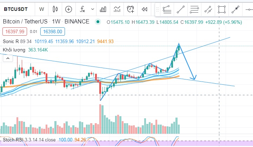The image size is (253, 147).
Task: Open indicator templates icon
Action: pos(117,9)
